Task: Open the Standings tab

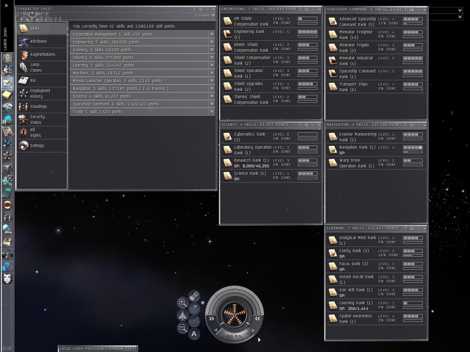Action: (42, 107)
